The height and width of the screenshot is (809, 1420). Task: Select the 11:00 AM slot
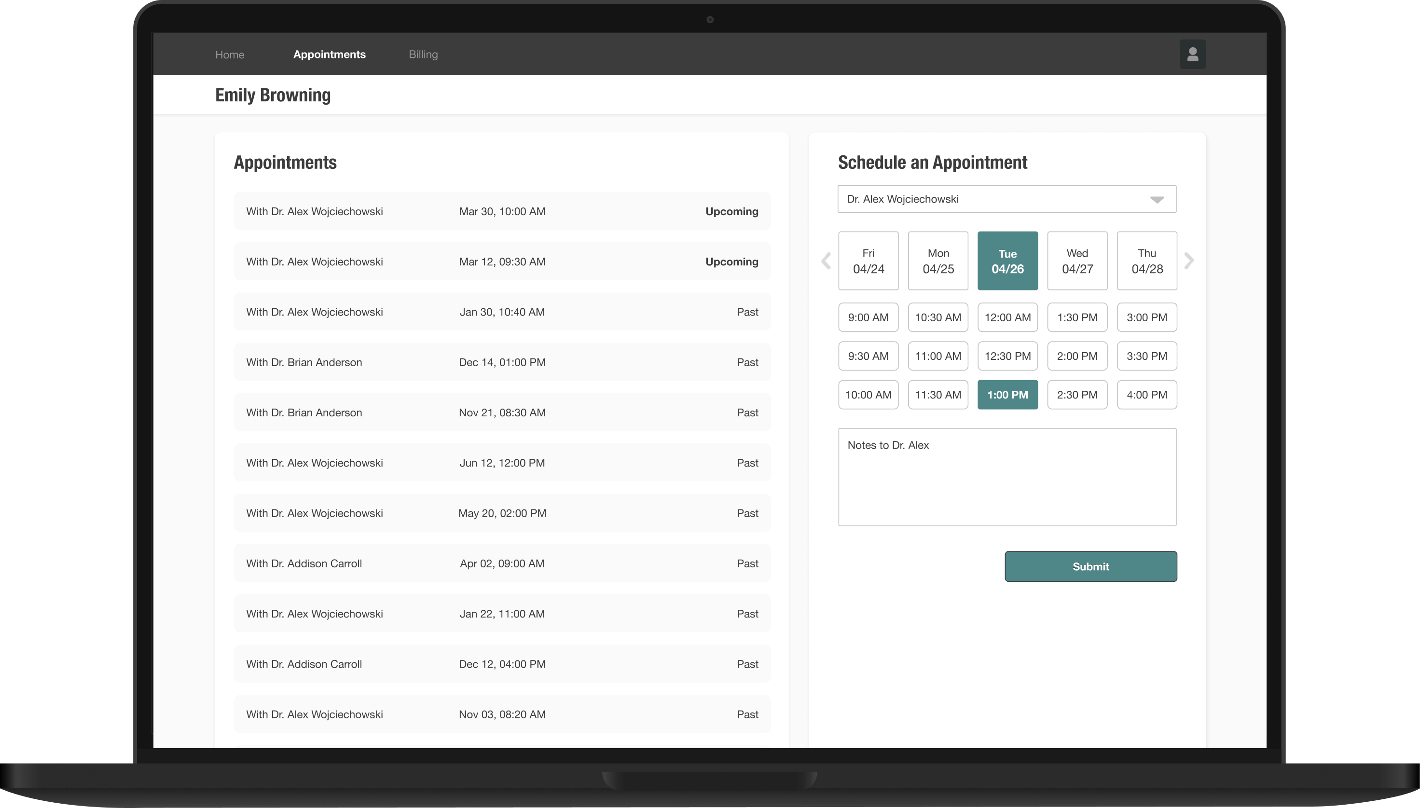tap(937, 356)
